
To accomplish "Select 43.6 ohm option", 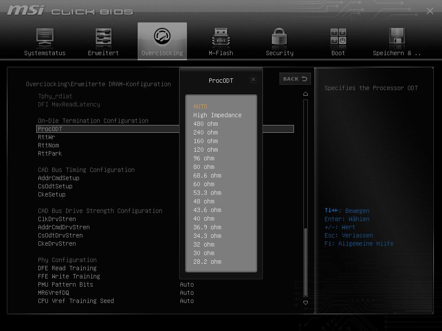I will 207,210.
